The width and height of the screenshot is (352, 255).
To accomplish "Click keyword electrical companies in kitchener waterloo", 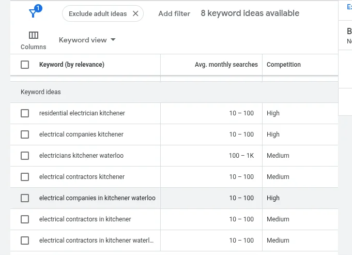I will click(x=97, y=198).
